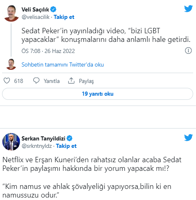This screenshot has height=200, width=196.
Task: Click the Yanıtla reply label
Action: (x=52, y=81)
